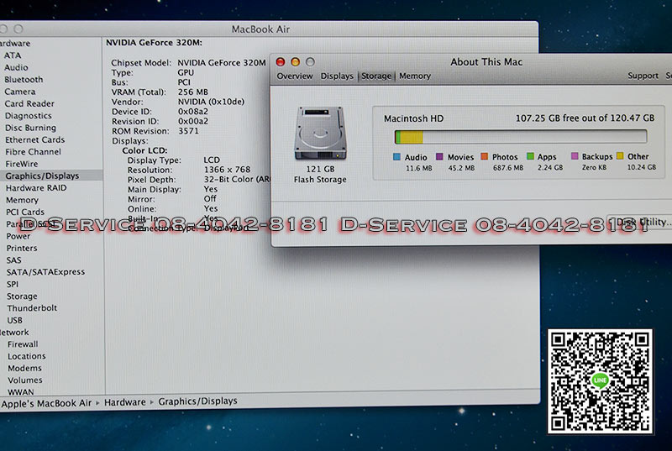The width and height of the screenshot is (672, 451).
Task: Click the Vendor value NVIDIA (0x10de)
Action: tap(212, 102)
